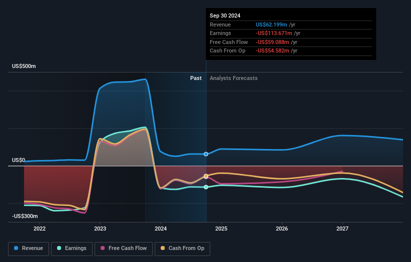
Task: Click the -US$300m y-axis label
Action: [x=25, y=216]
